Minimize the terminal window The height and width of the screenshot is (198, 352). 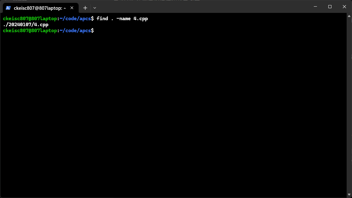(x=315, y=7)
